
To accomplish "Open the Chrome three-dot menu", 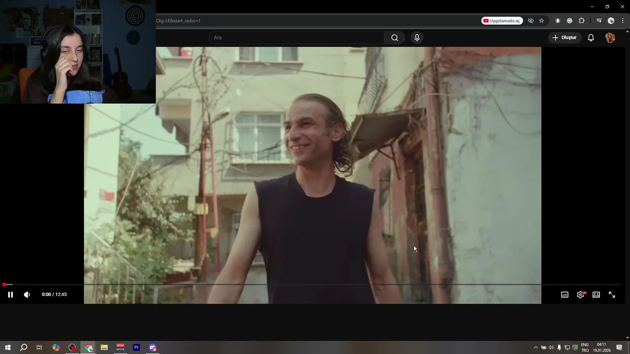I will [623, 21].
